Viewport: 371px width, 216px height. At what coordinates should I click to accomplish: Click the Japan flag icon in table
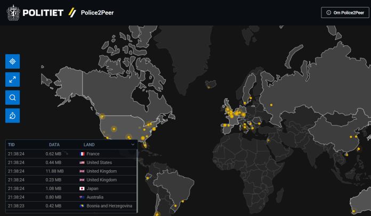(x=82, y=188)
